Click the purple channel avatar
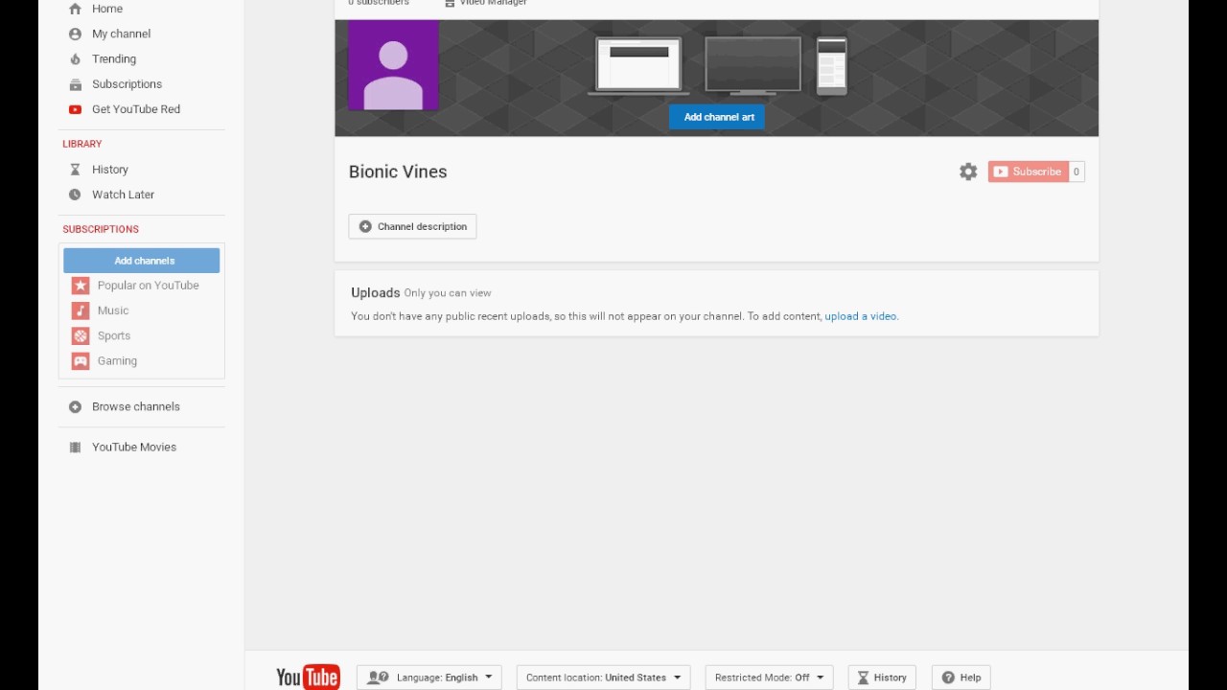 (x=393, y=65)
